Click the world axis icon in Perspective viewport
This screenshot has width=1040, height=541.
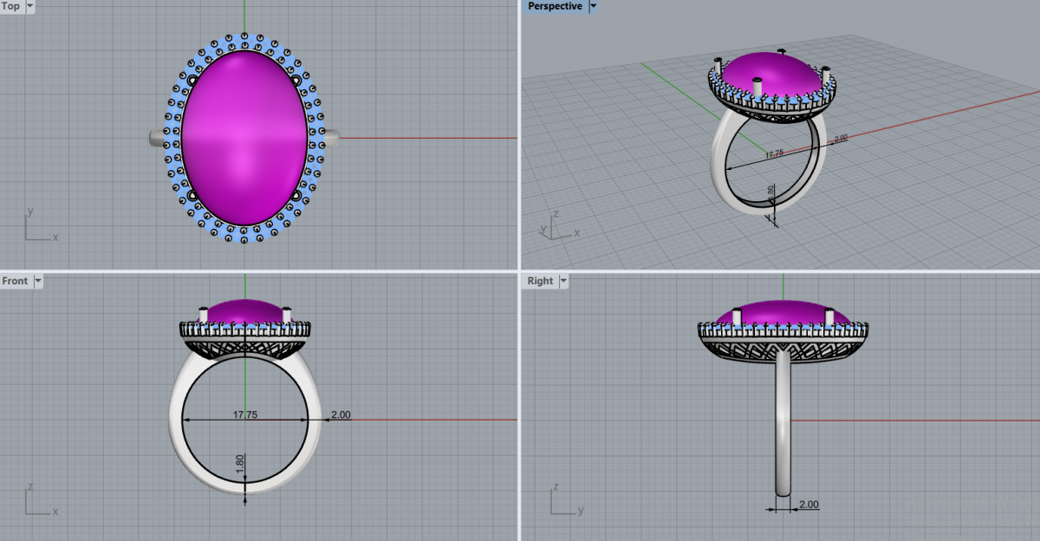click(x=555, y=224)
